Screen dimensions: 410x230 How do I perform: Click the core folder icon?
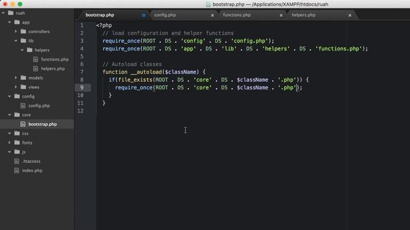pos(17,115)
